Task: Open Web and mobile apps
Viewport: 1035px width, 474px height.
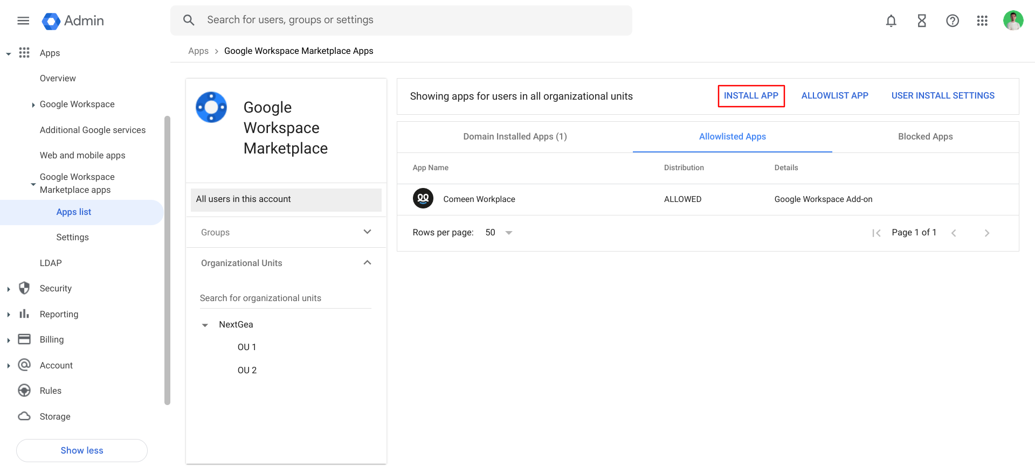Action: click(82, 155)
